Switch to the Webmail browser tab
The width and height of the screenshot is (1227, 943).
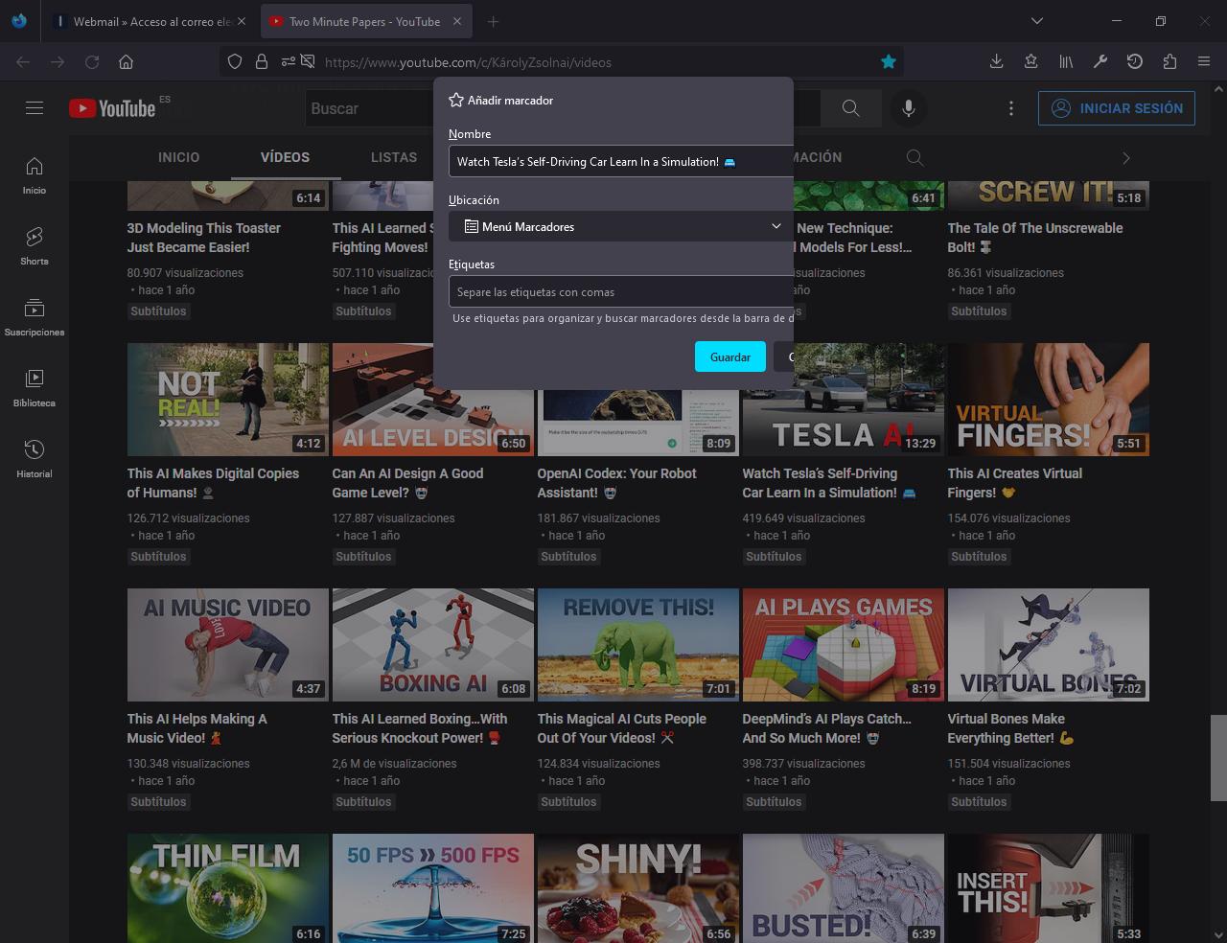[149, 21]
